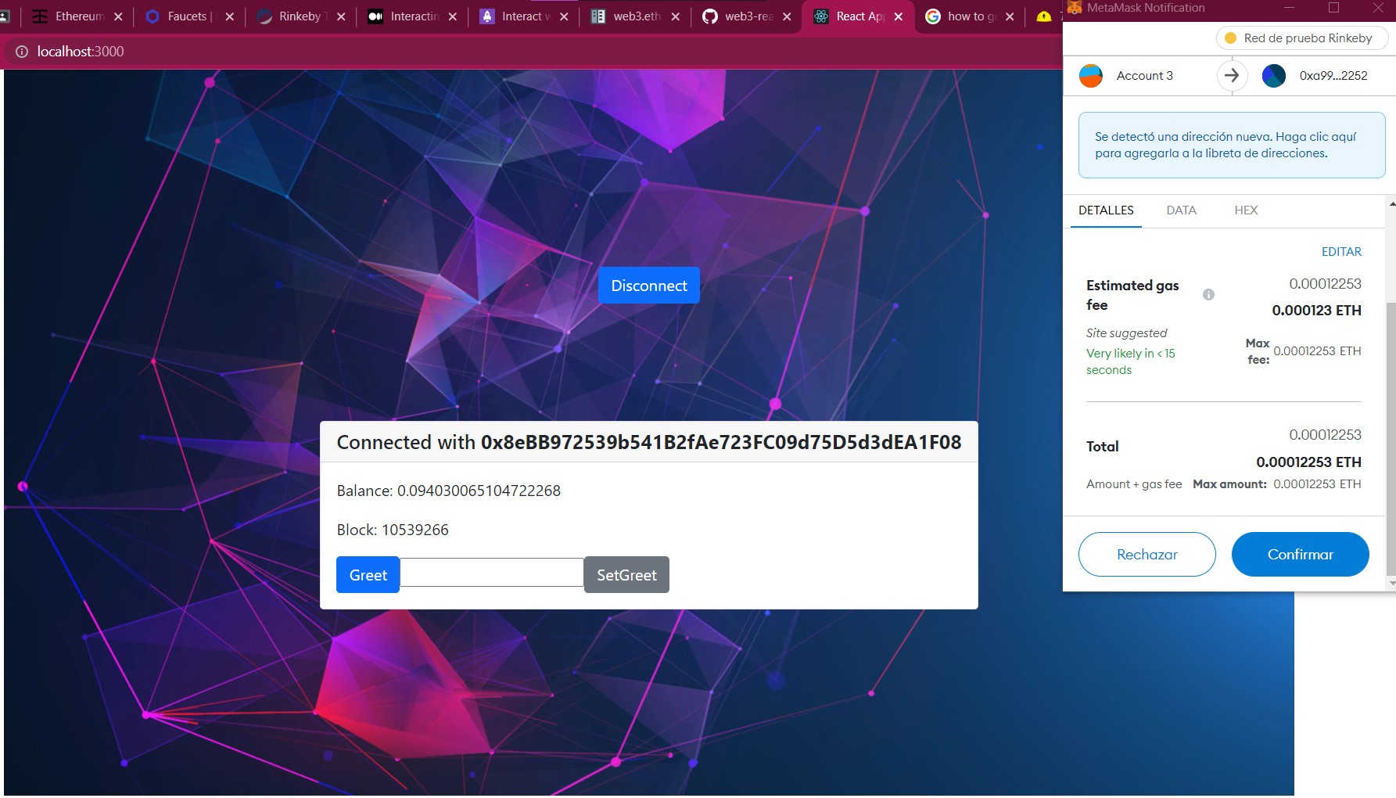Image resolution: width=1396 pixels, height=798 pixels.
Task: Click the Account 3 avatar icon
Action: [x=1091, y=76]
